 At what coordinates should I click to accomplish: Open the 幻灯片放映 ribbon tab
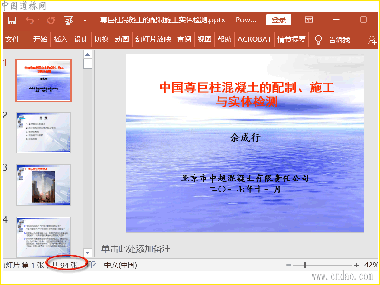(153, 39)
